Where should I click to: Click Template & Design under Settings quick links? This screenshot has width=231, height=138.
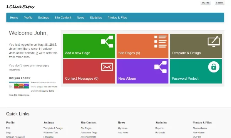click(x=53, y=128)
